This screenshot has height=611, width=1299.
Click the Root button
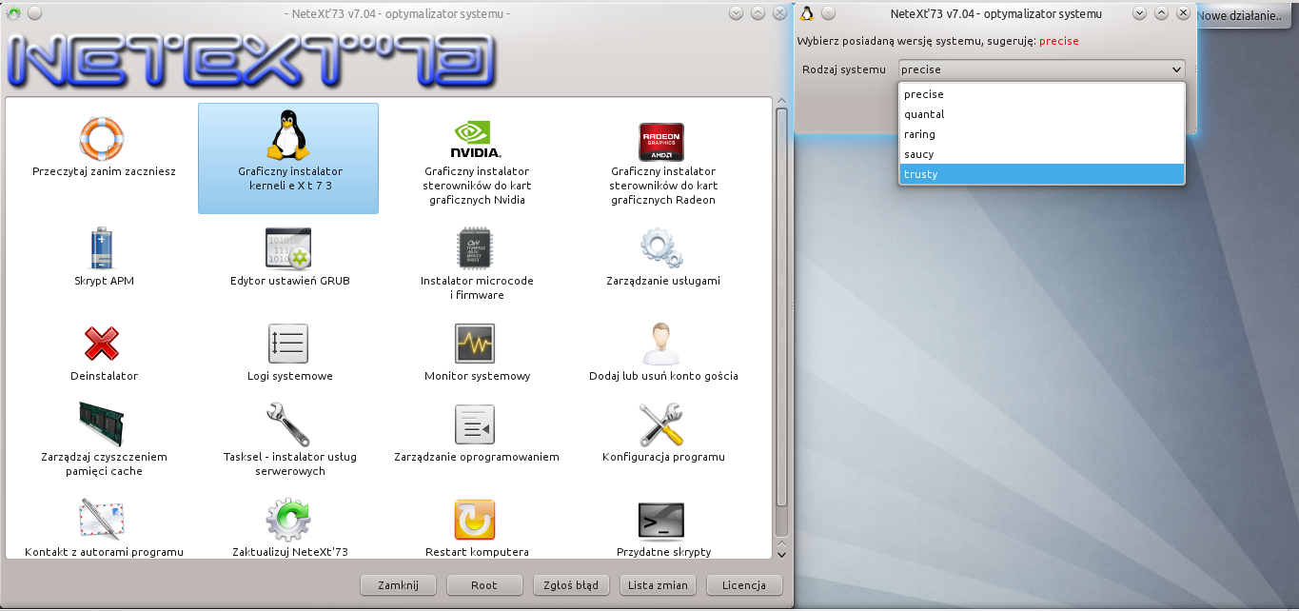click(x=484, y=585)
